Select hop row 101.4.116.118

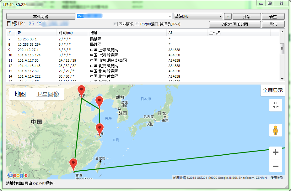(143, 66)
